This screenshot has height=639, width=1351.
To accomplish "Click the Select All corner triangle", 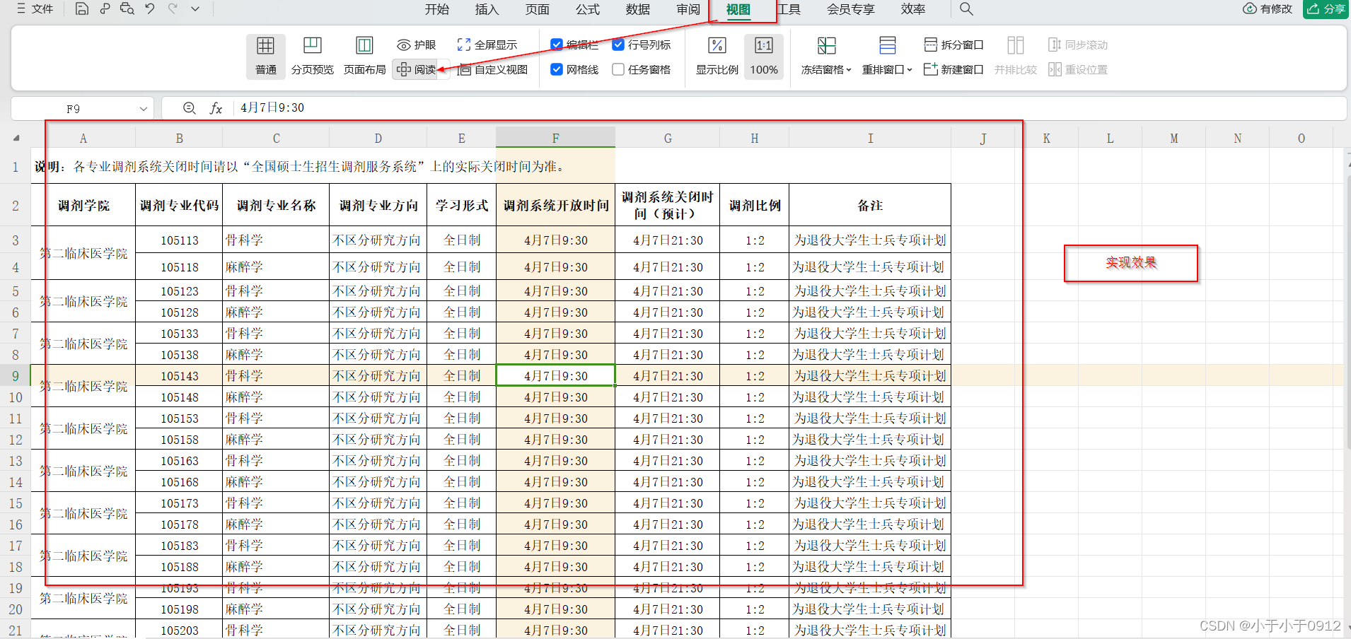I will (16, 138).
